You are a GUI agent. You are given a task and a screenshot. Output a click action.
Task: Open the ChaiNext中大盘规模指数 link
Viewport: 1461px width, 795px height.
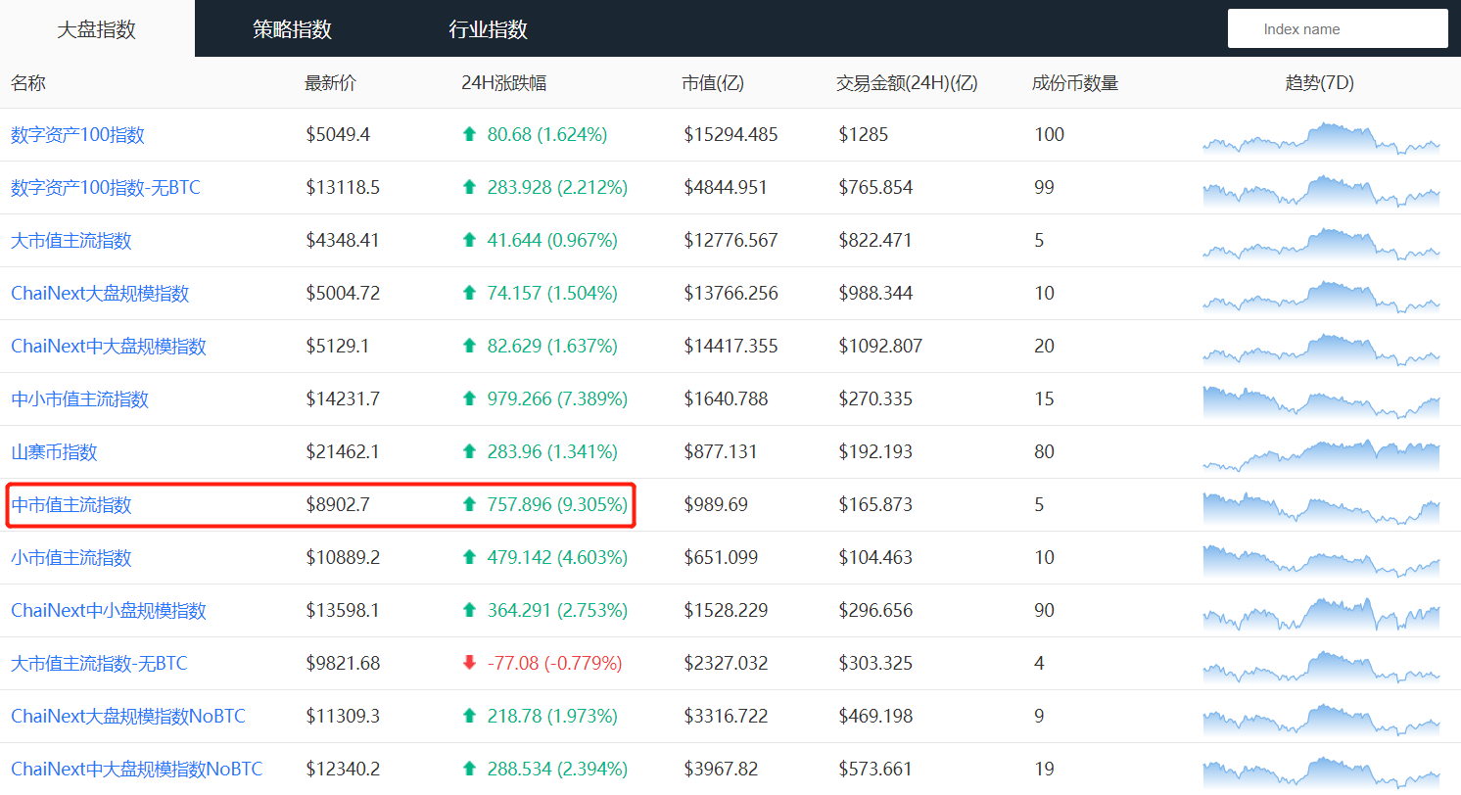[x=109, y=347]
